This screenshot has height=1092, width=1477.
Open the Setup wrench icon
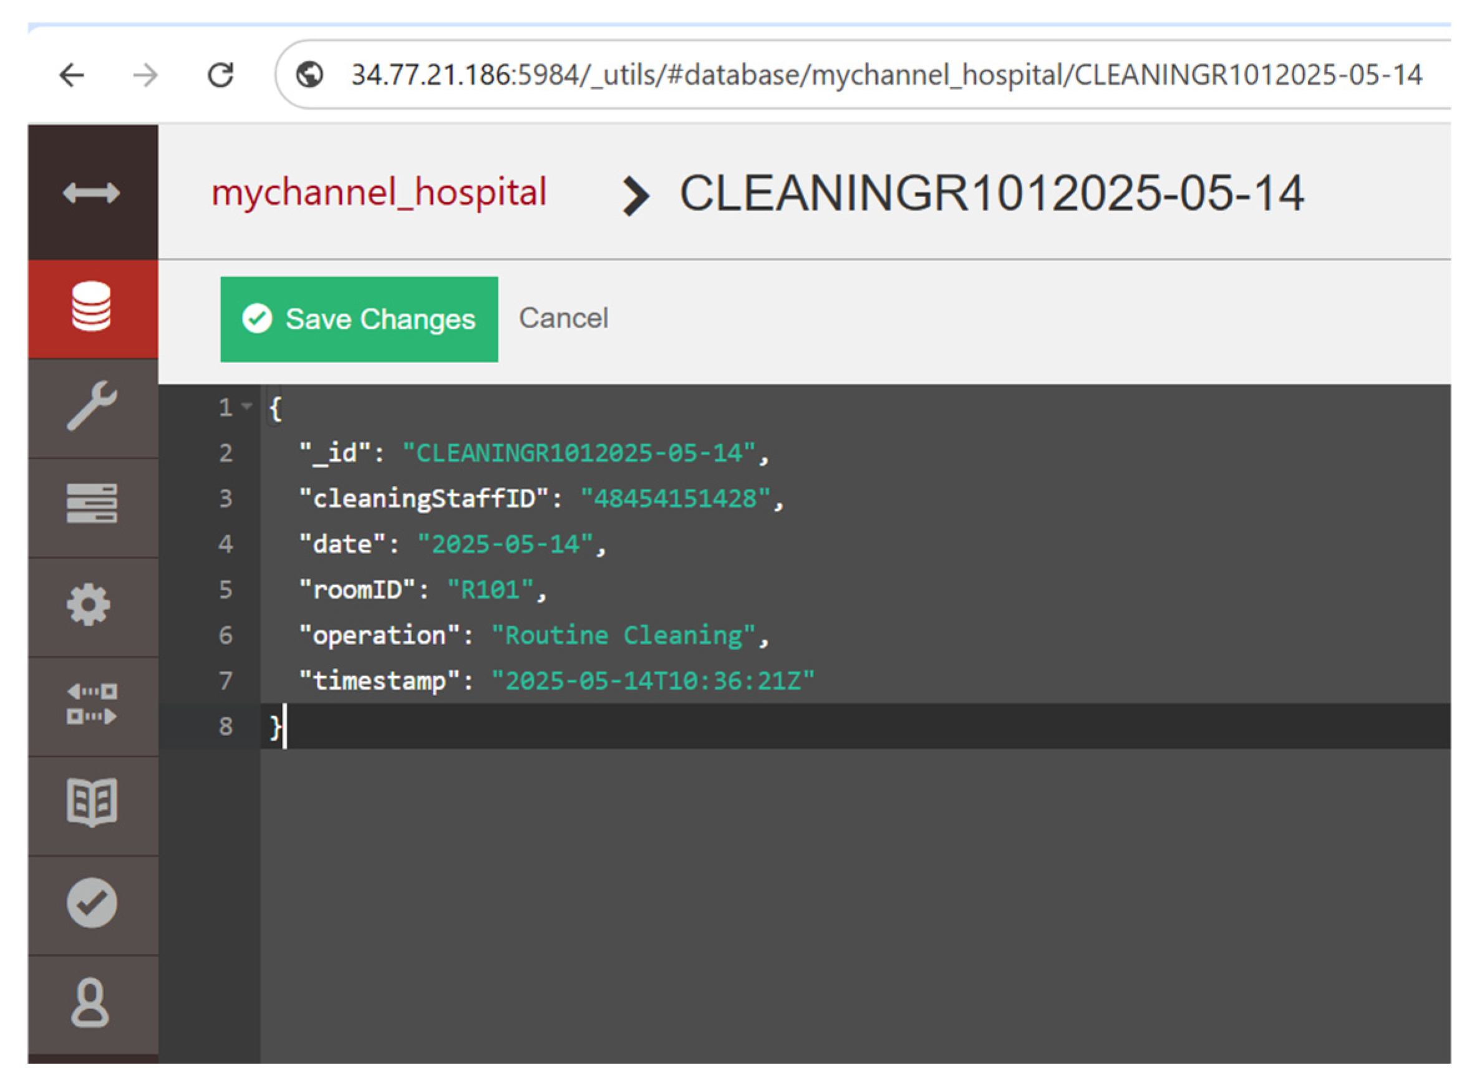[x=91, y=406]
